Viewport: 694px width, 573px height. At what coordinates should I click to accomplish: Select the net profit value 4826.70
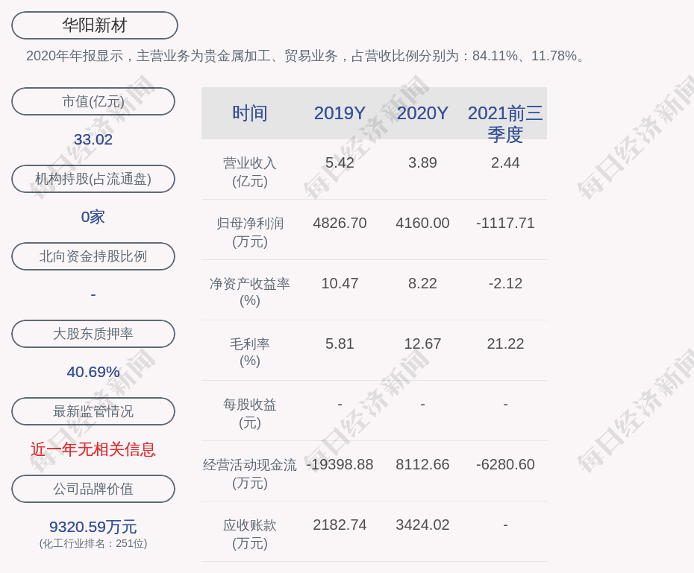(x=340, y=223)
